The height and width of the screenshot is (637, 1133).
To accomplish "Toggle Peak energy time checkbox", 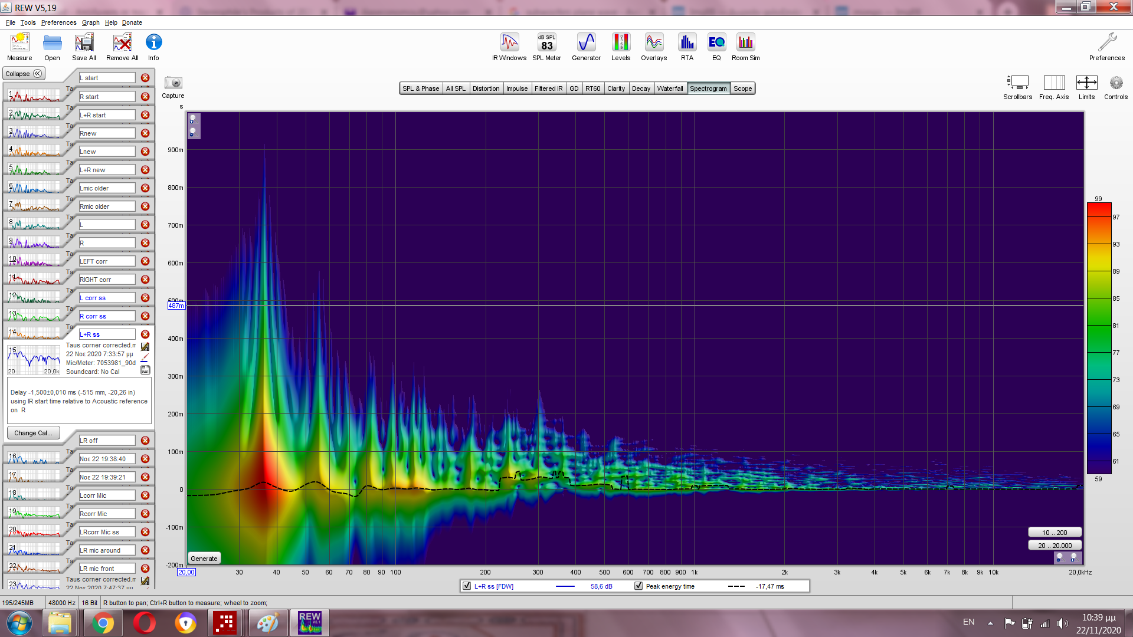I will pyautogui.click(x=638, y=586).
